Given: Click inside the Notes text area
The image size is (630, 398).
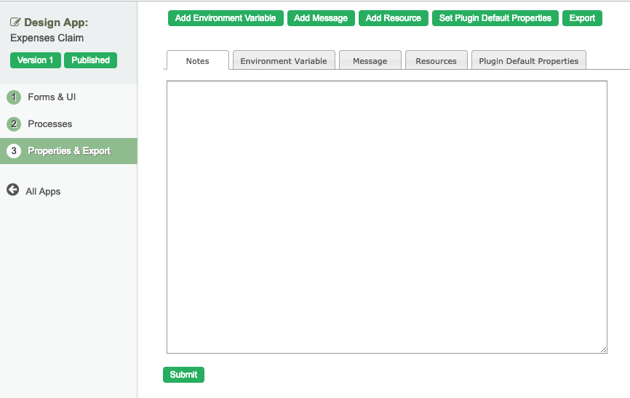Looking at the screenshot, I should [x=386, y=217].
